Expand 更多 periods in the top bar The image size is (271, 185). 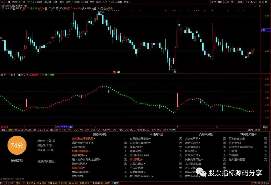pyautogui.click(x=127, y=2)
